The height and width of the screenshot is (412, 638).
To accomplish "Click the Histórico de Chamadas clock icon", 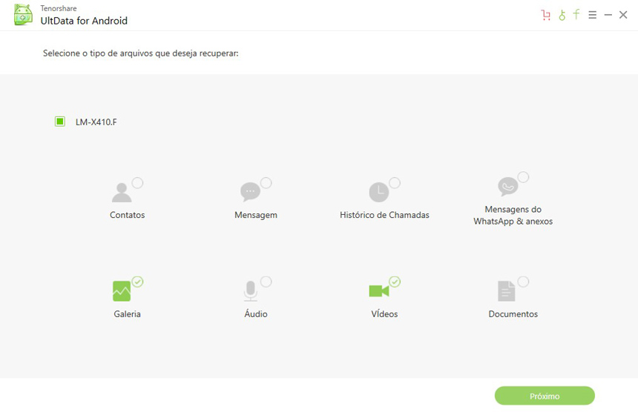I will click(x=378, y=192).
